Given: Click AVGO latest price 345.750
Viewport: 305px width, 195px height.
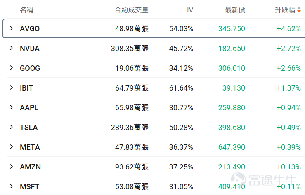Looking at the screenshot, I should (232, 29).
